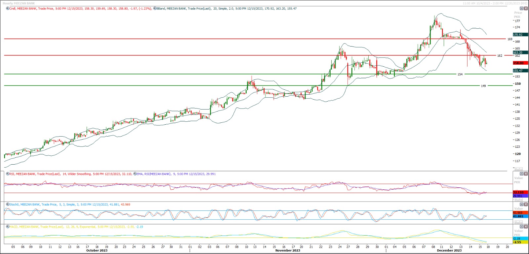Select the StochS legend text

point(70,205)
